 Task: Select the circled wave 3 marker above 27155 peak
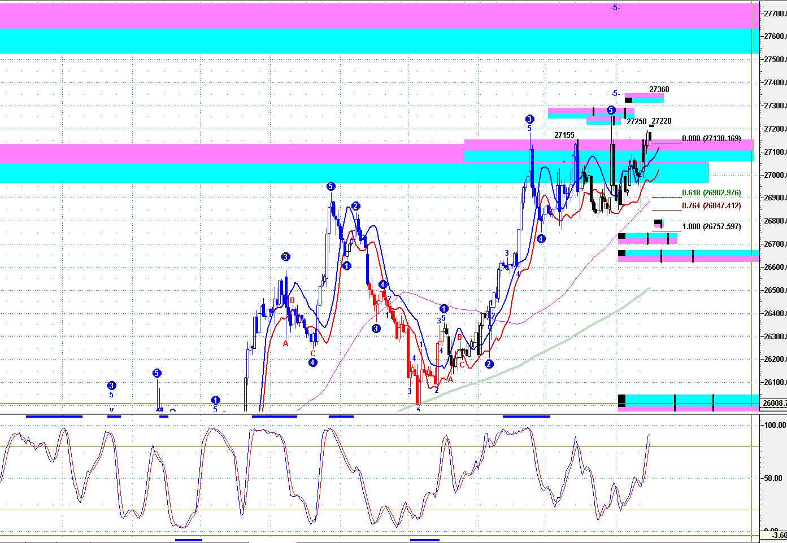[529, 119]
